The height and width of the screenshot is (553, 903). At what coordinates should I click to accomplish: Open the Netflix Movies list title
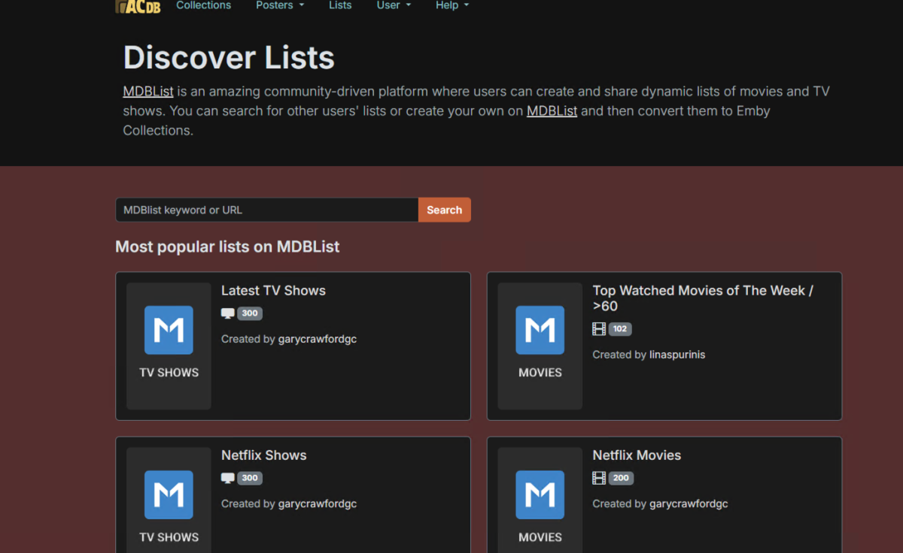pos(637,455)
